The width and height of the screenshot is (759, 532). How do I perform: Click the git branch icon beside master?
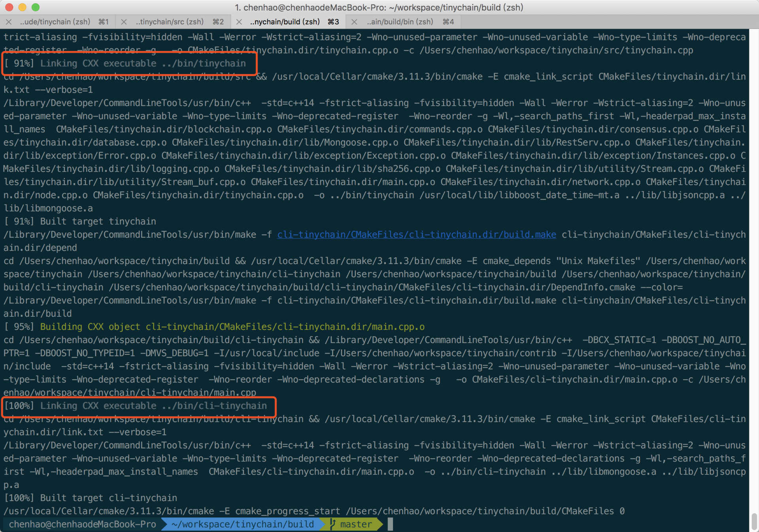pyautogui.click(x=332, y=524)
